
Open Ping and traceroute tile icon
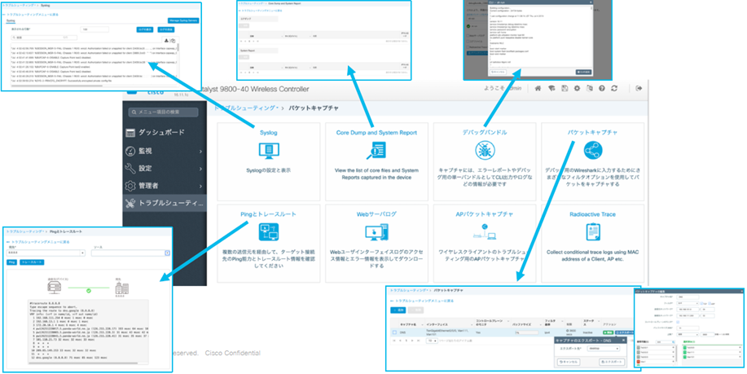point(268,232)
